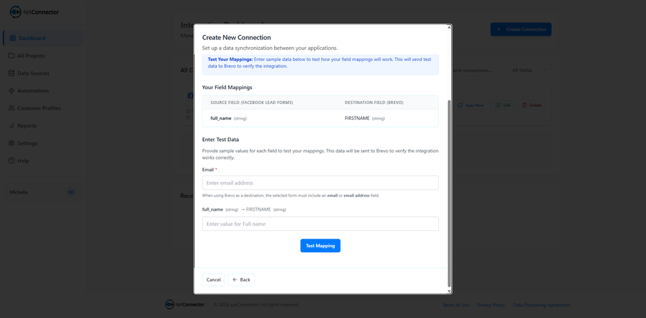Viewport: 646px width, 318px height.
Task: Open the Terms of Use link
Action: coord(456,305)
